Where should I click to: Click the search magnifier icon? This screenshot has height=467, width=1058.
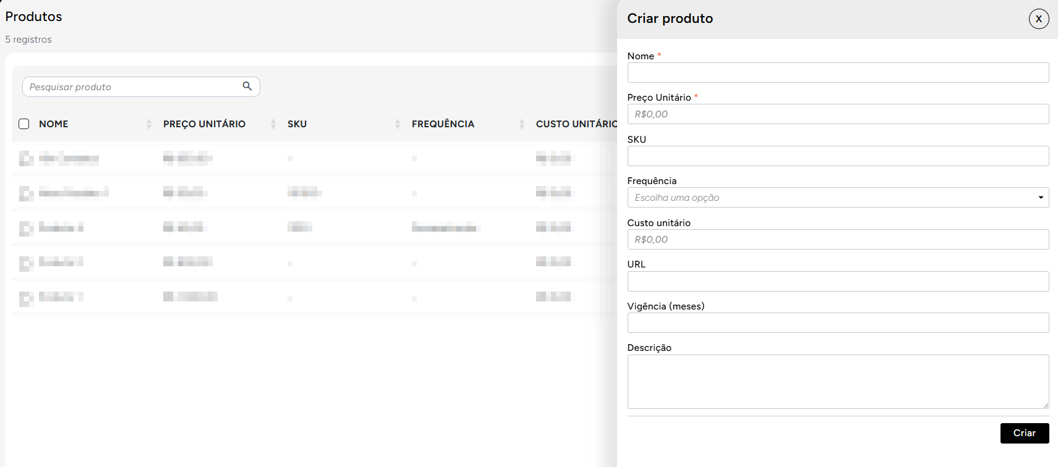(x=247, y=86)
